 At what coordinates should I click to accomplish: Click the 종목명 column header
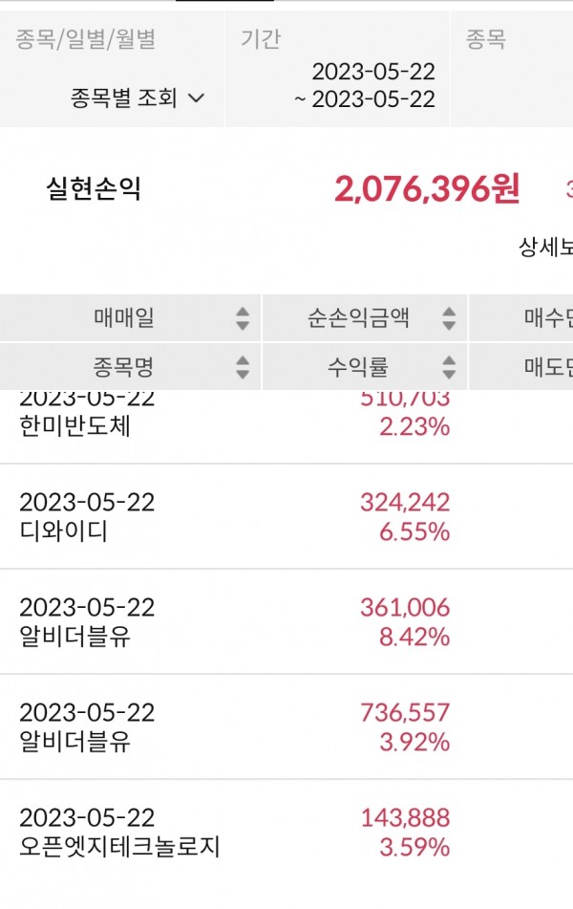click(124, 366)
